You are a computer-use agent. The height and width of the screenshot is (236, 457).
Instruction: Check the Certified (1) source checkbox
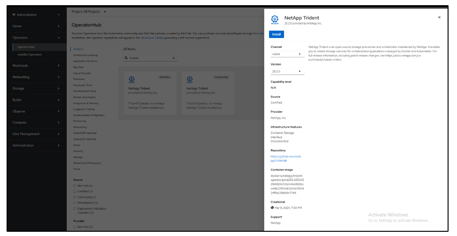pos(75,191)
